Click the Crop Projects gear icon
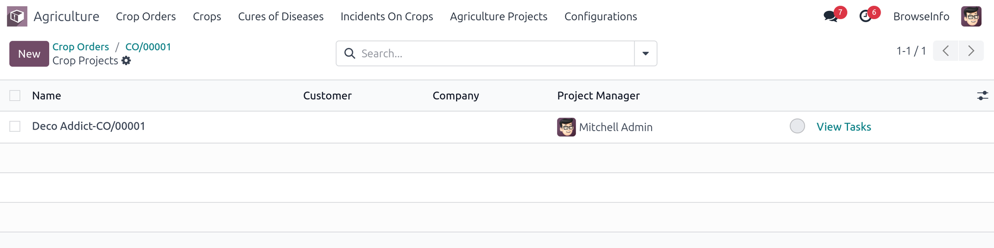 [126, 61]
